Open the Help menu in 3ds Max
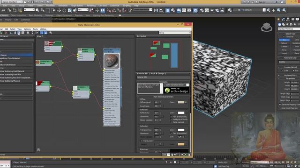 click(x=136, y=6)
